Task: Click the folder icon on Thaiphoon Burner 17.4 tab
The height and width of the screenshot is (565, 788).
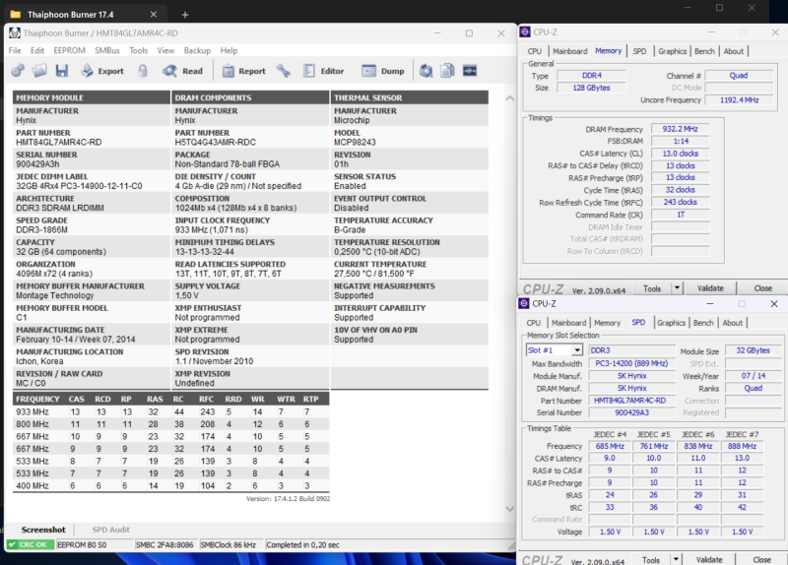Action: click(16, 14)
